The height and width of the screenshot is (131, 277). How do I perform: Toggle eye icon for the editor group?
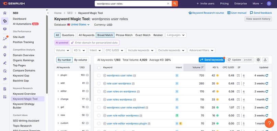(87, 91)
